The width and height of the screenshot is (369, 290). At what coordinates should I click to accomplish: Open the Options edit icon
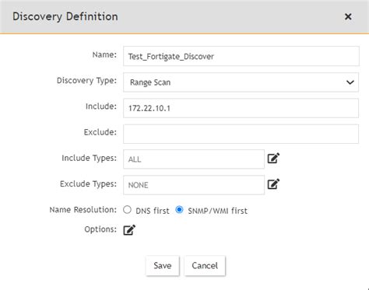[x=129, y=230]
